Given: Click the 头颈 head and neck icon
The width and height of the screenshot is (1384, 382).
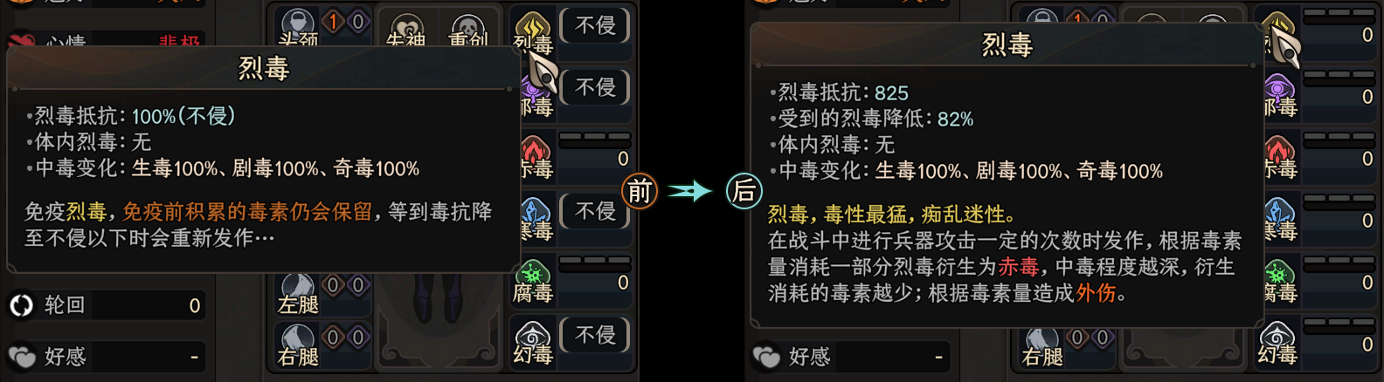Looking at the screenshot, I should (298, 24).
